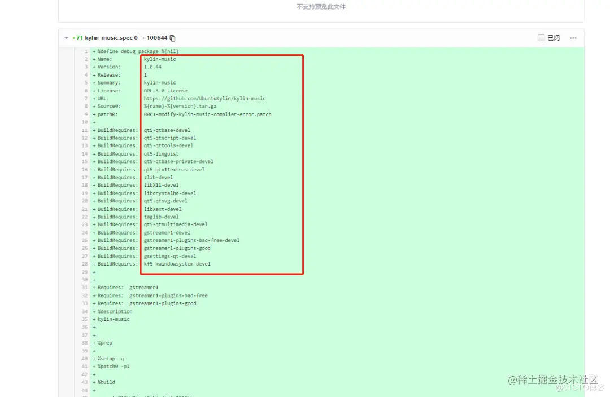Viewport: 610px width, 397px height.
Task: Click the BuildRequires gstreamer1-plugins-good line
Action: 151,248
